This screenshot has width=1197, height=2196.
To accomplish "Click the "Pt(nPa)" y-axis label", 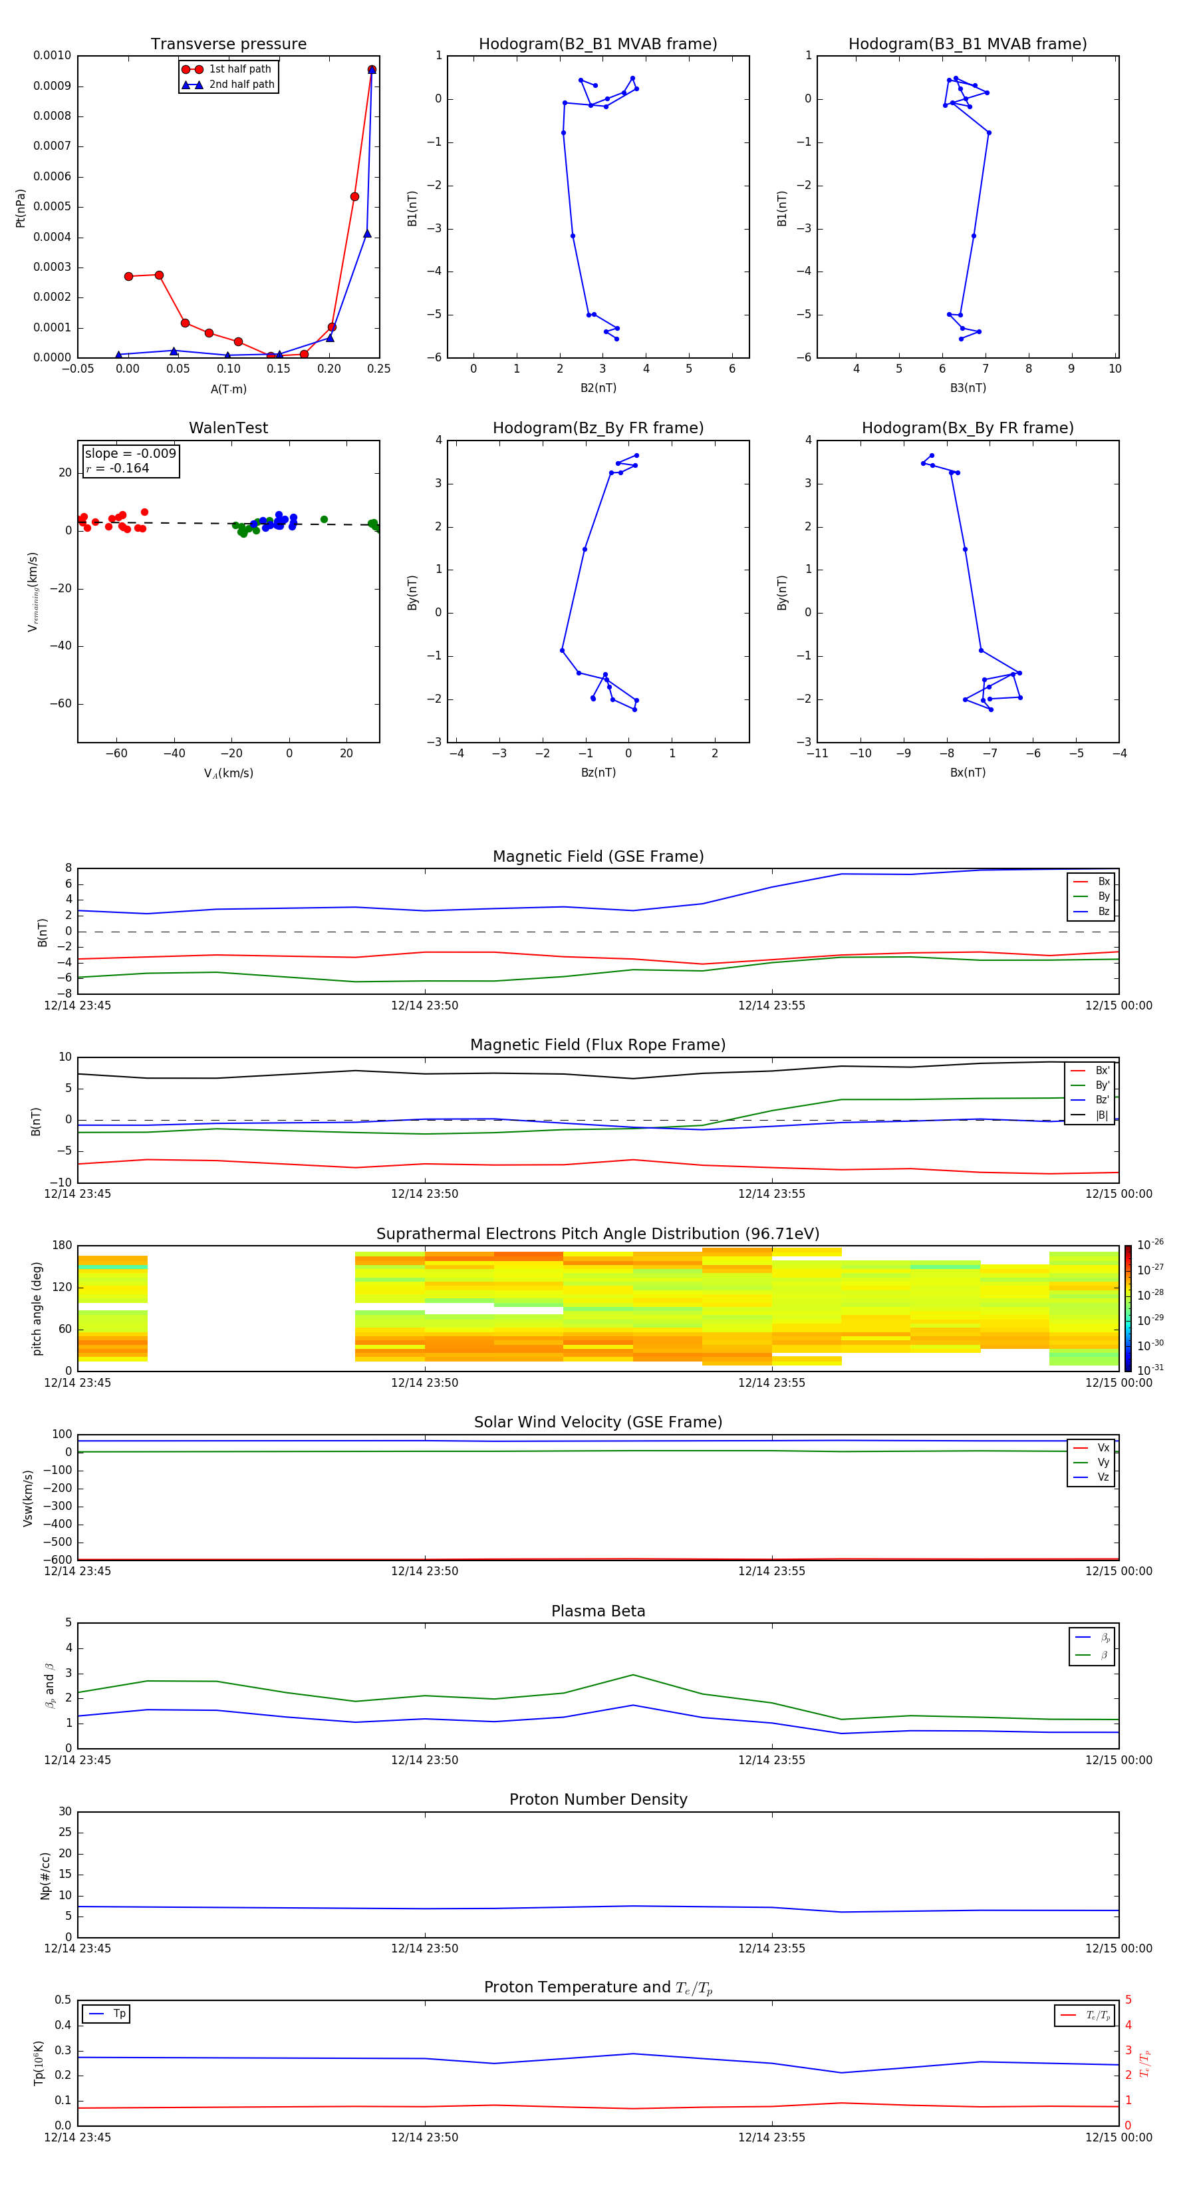I will (x=21, y=208).
